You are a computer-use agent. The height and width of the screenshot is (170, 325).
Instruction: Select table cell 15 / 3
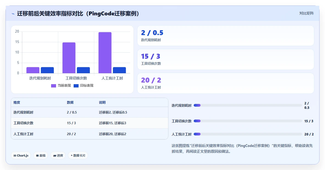[x=71, y=123]
